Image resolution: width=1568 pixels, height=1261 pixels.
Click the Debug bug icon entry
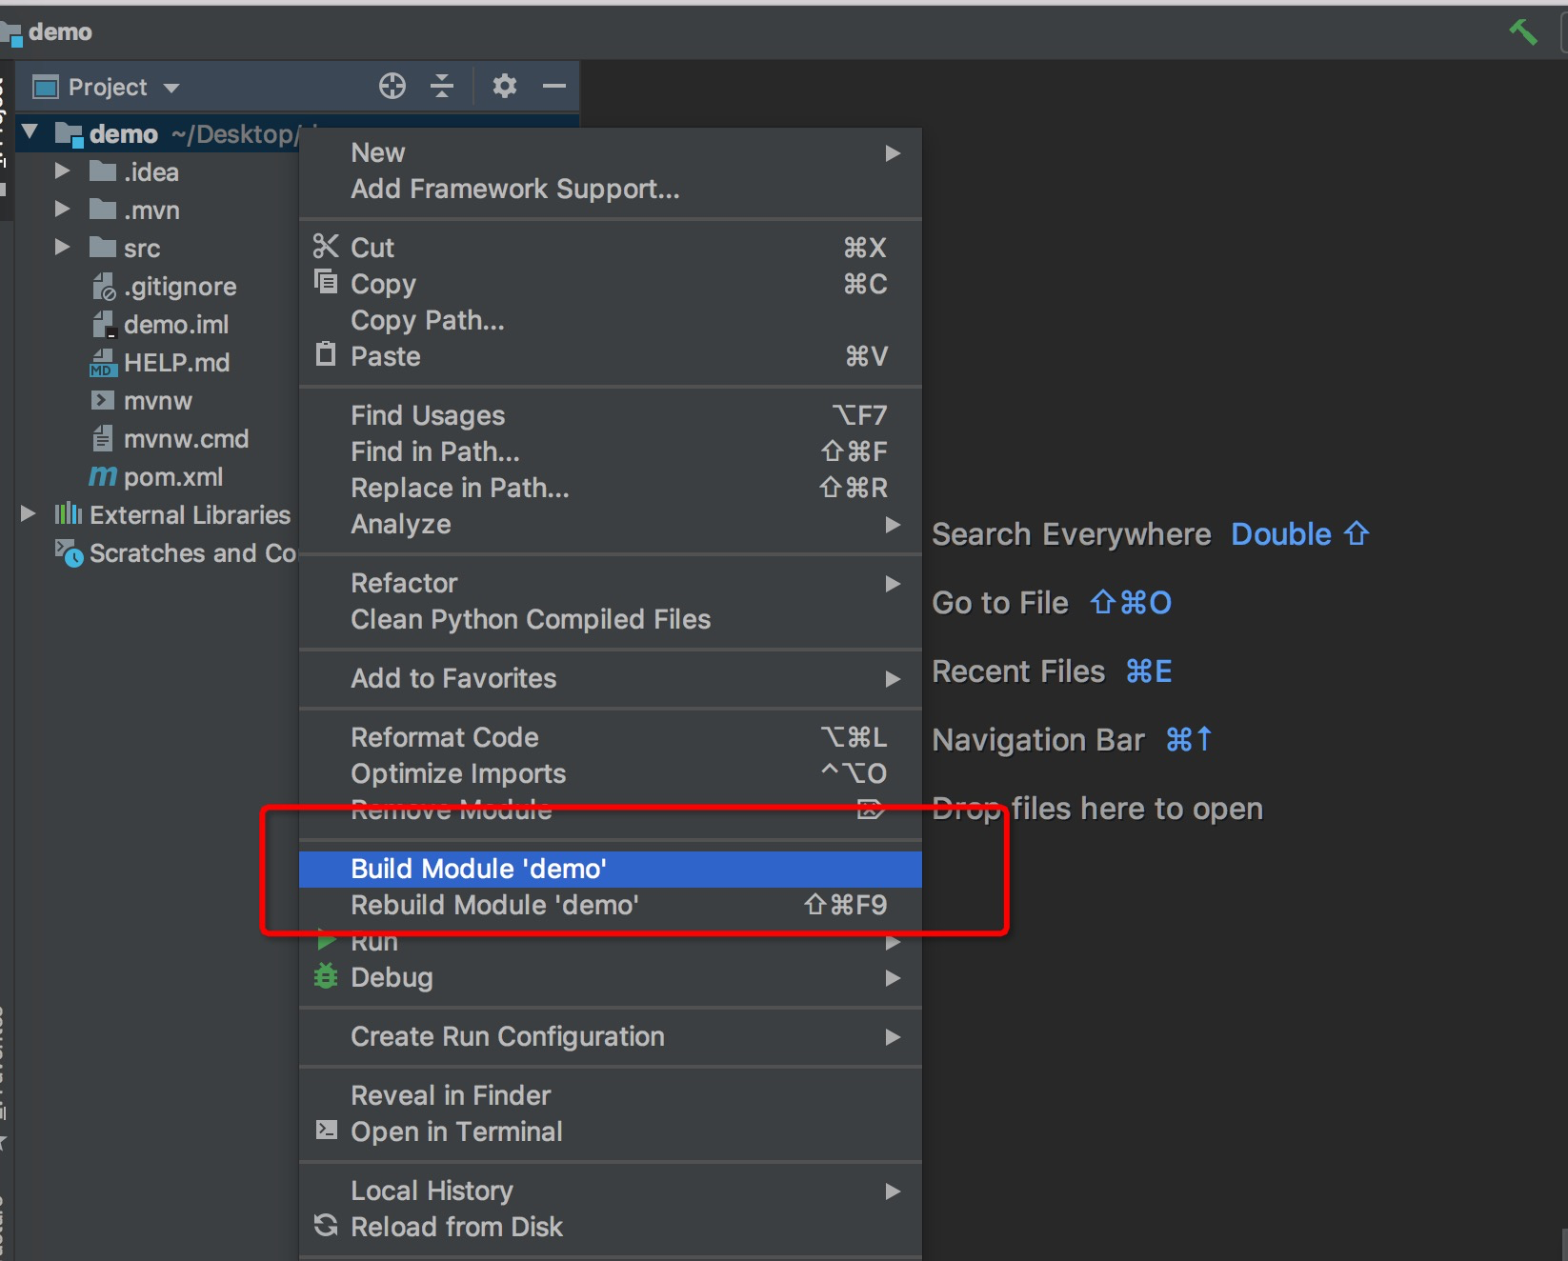coord(391,977)
